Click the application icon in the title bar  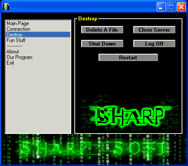[x=6, y=7]
